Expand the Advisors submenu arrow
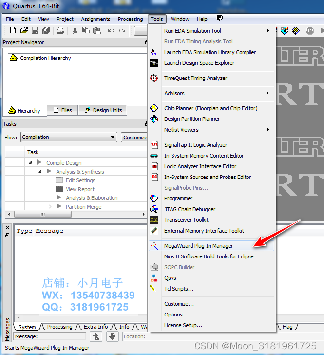Viewport: 324px width, 355px height. tap(268, 93)
